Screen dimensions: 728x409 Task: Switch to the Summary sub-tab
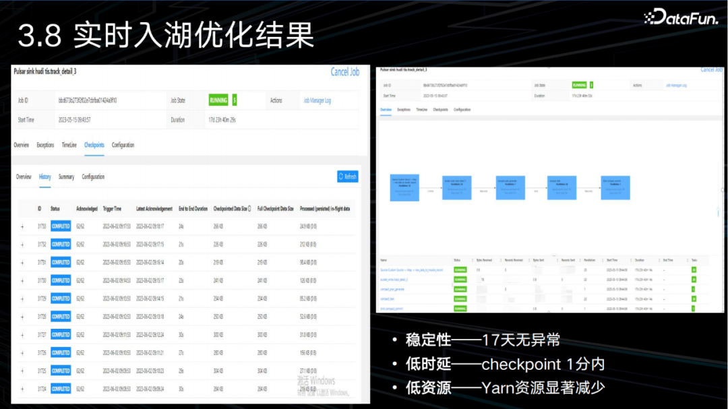coord(66,177)
